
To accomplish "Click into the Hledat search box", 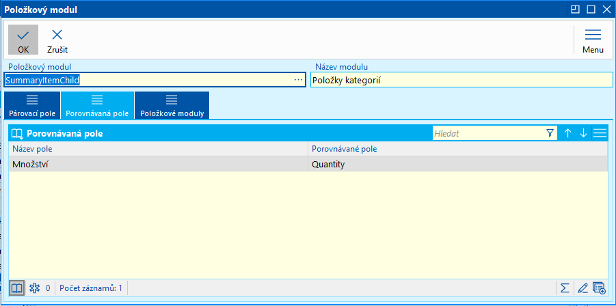I will 487,133.
